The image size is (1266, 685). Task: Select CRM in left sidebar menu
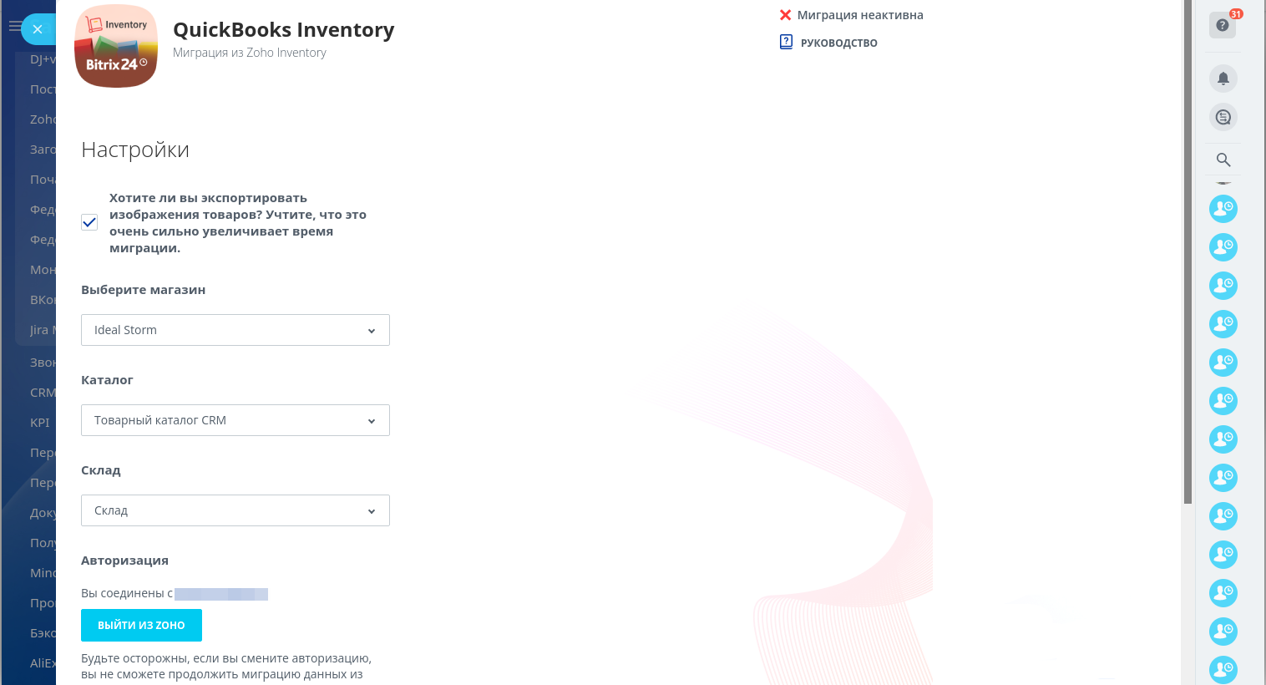42,393
